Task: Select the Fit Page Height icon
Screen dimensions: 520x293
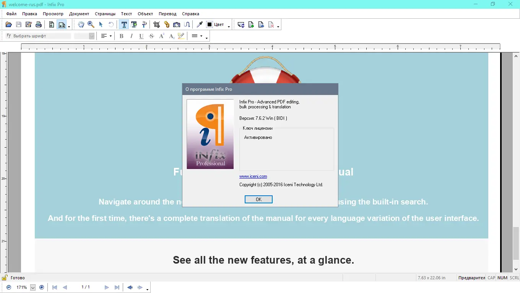Action: [52, 25]
